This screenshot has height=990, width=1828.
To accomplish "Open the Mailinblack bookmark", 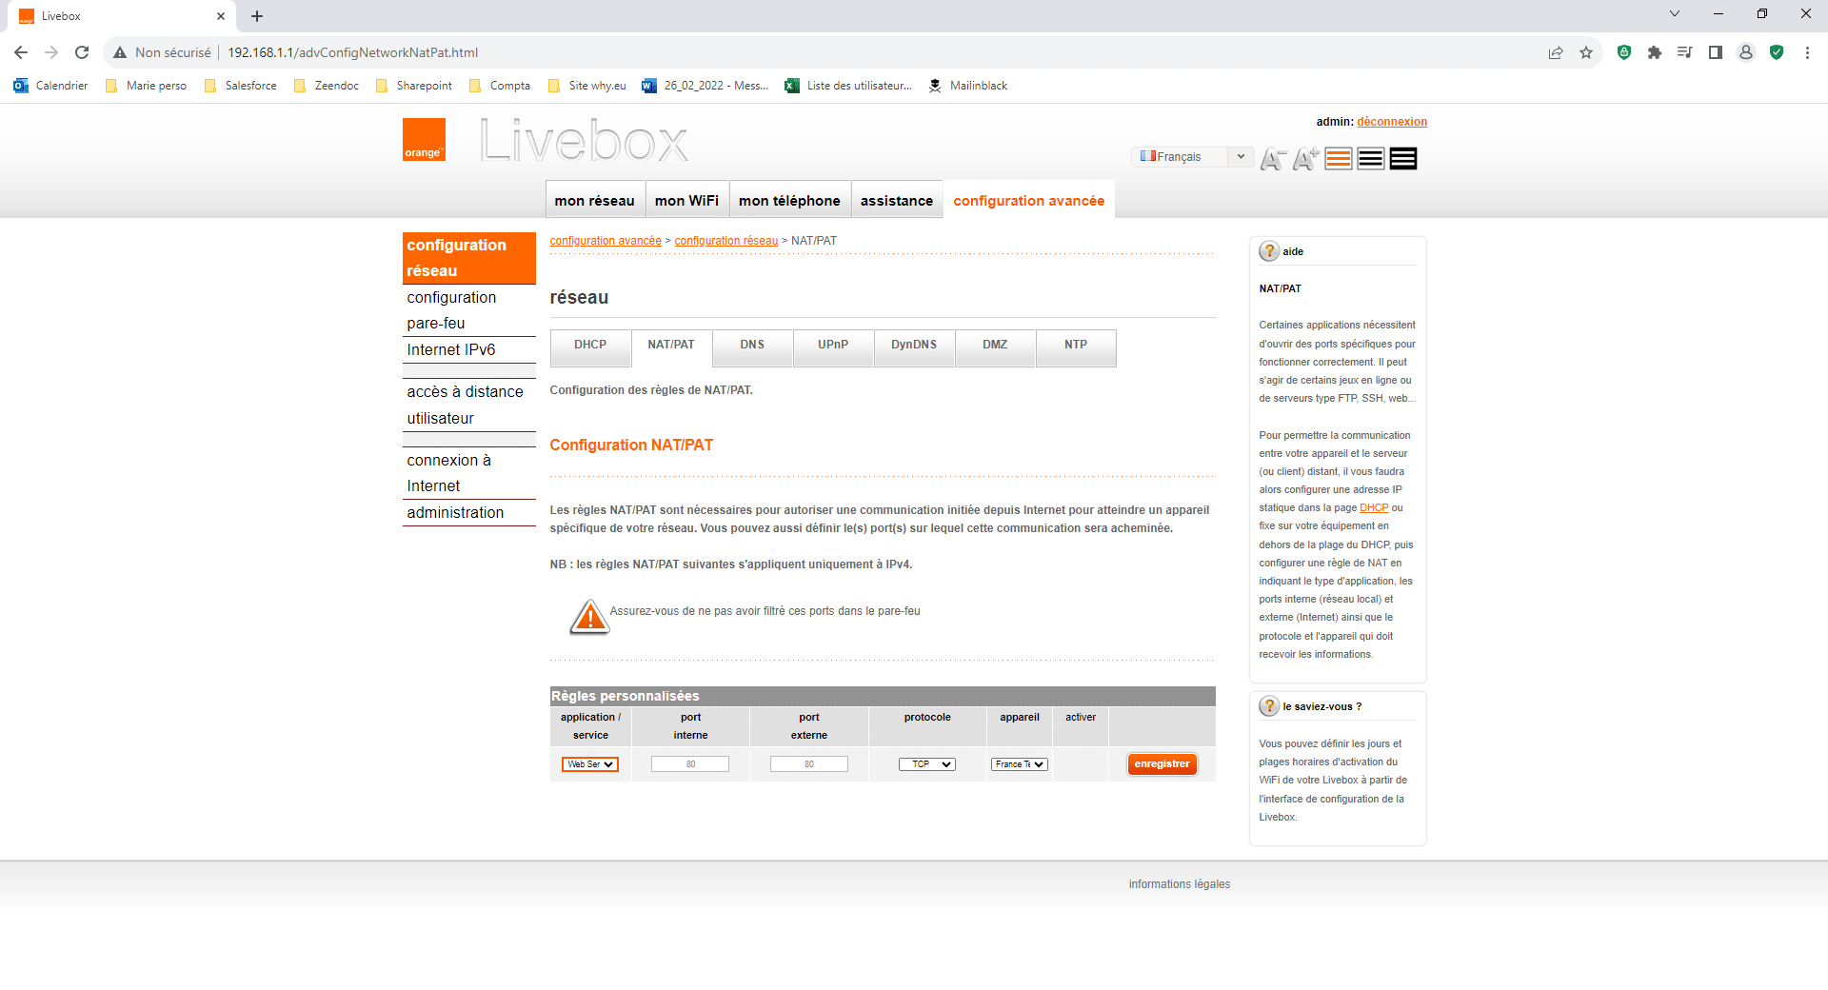I will click(967, 86).
